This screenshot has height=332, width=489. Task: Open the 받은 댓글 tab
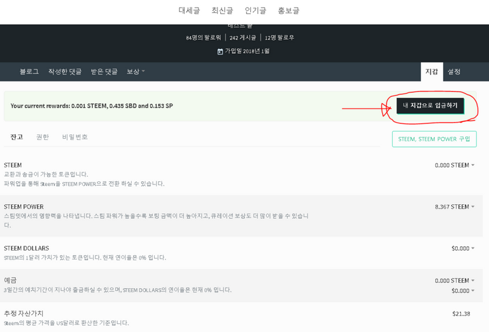pos(104,72)
